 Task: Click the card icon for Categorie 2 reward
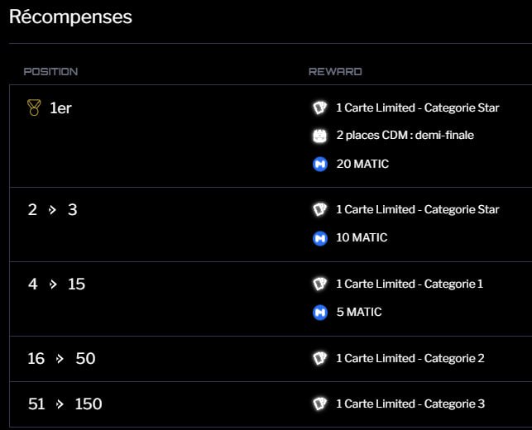pyautogui.click(x=319, y=358)
